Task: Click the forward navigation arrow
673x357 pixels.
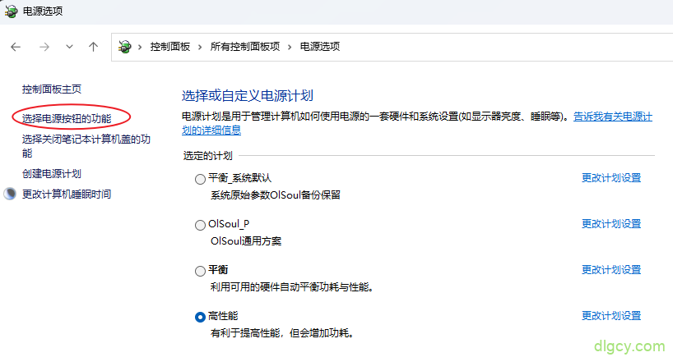Action: click(x=44, y=47)
